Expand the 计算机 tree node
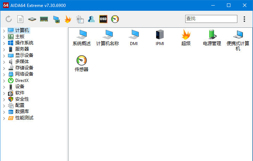This screenshot has width=253, height=161. [x=4, y=31]
